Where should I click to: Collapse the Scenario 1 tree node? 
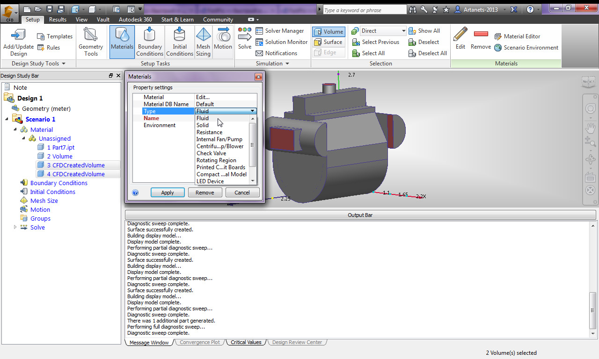pyautogui.click(x=7, y=119)
